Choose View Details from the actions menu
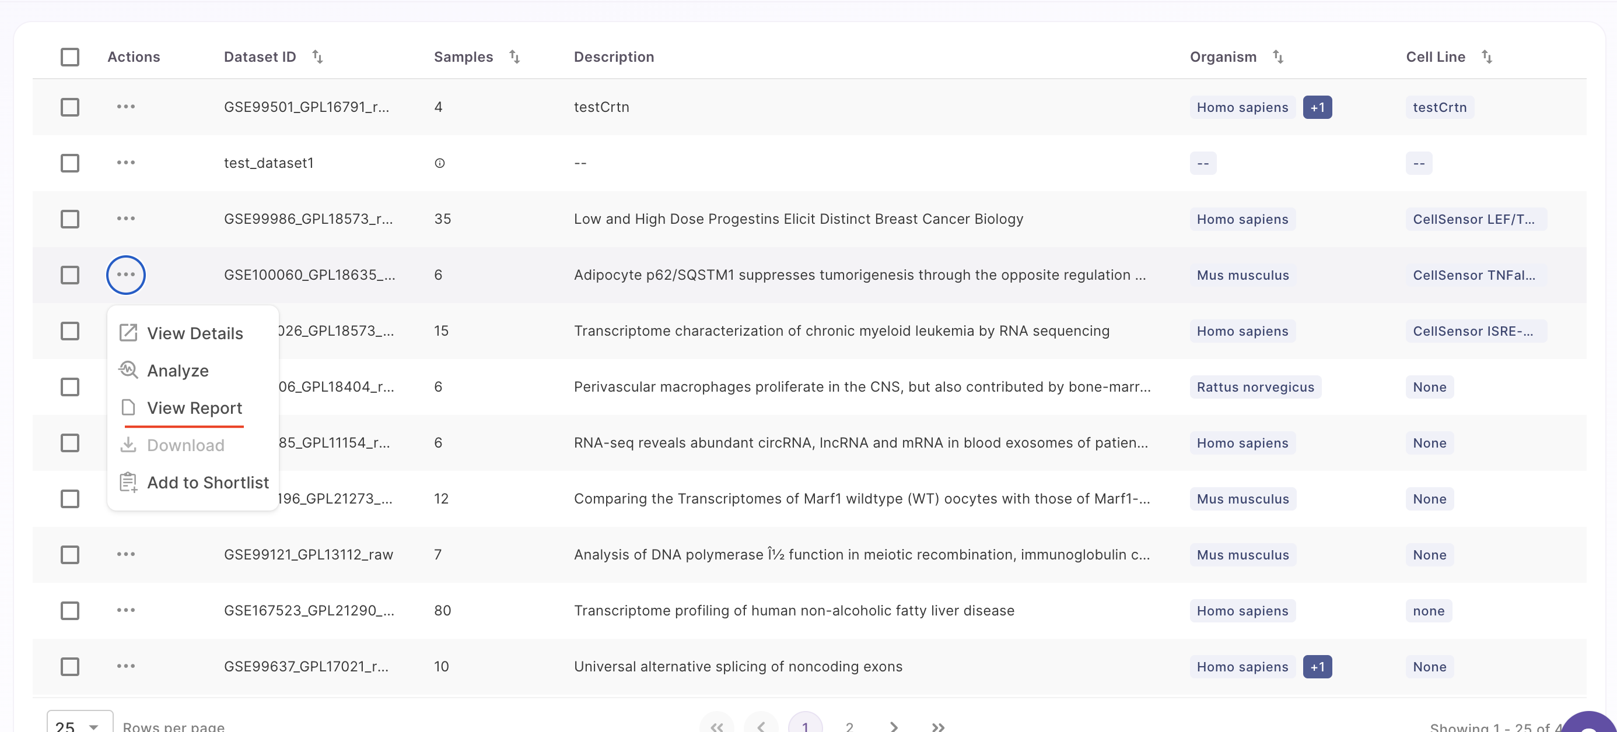This screenshot has height=732, width=1617. pos(193,333)
